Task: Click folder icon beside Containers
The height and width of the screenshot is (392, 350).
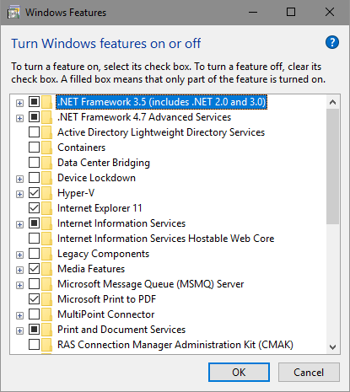Action: [46, 148]
